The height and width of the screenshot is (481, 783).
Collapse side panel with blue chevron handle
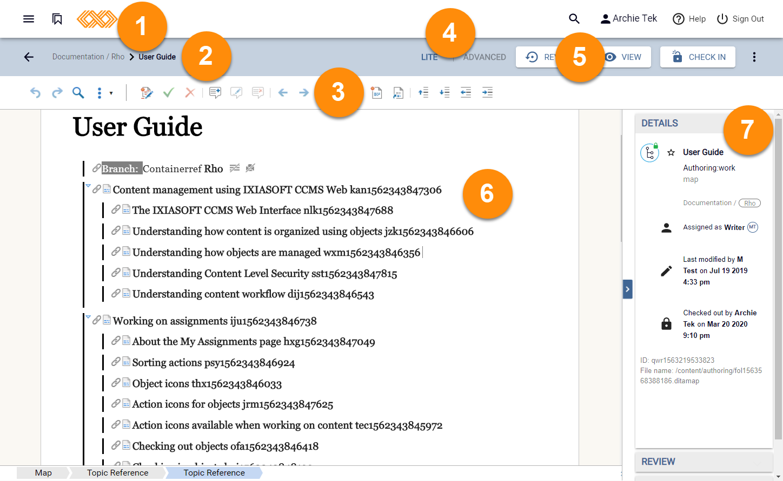coord(627,289)
